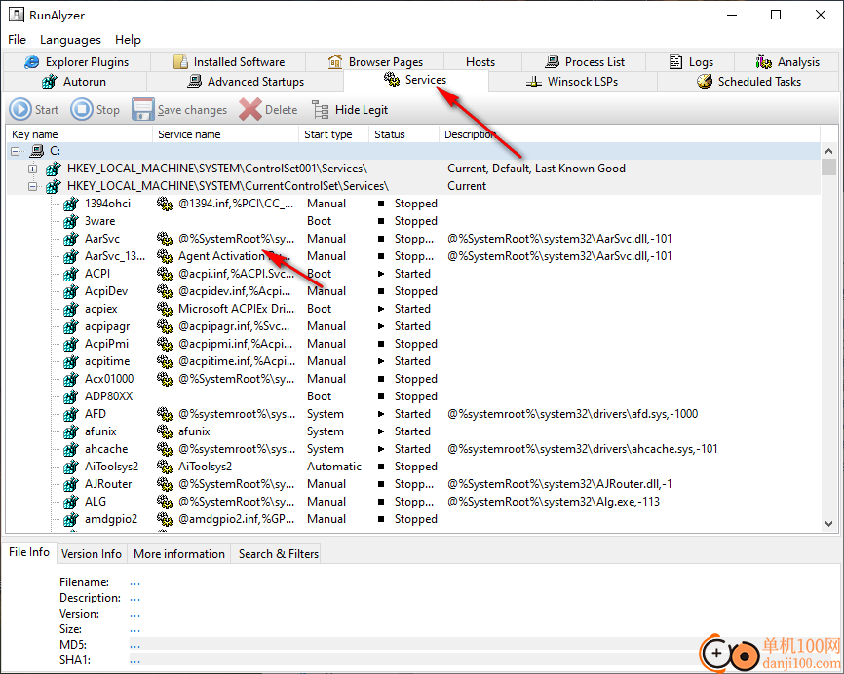
Task: Switch to the Hosts tab
Action: pos(480,62)
